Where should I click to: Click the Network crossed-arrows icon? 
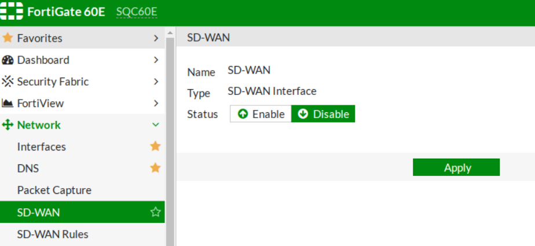(8, 125)
